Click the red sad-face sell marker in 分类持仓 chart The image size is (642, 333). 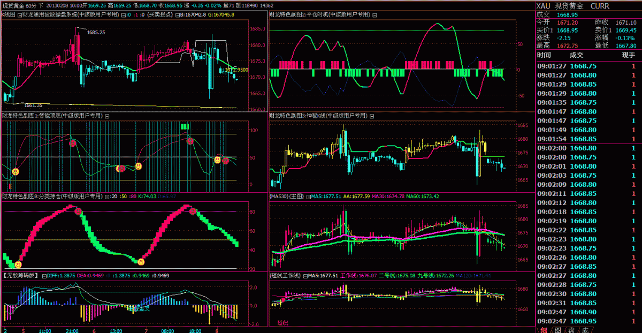tap(78, 211)
